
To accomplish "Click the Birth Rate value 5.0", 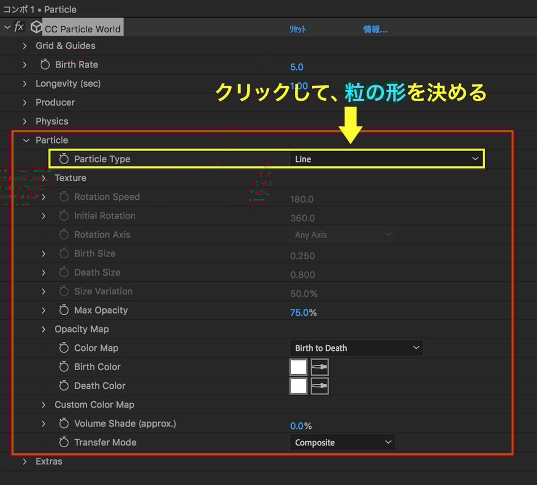I will [297, 67].
